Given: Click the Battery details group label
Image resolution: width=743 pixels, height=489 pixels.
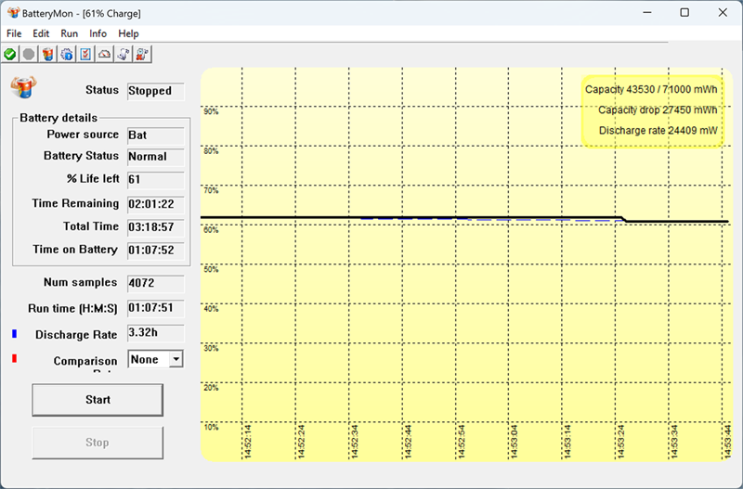Looking at the screenshot, I should (x=59, y=118).
